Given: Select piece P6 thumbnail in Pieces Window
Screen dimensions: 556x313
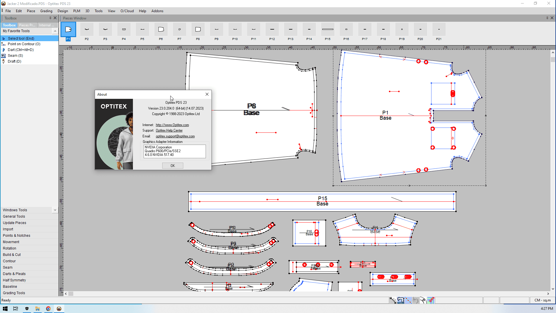Looking at the screenshot, I should tap(161, 30).
